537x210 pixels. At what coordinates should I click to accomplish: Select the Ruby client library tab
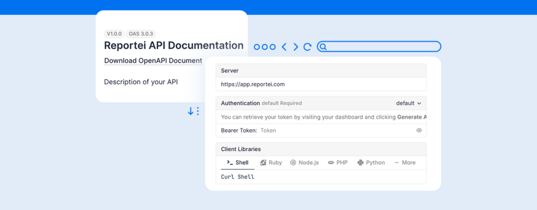[271, 163]
